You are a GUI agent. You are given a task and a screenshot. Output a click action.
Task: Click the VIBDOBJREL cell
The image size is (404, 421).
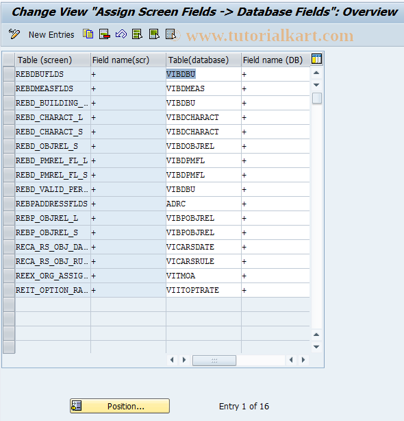tap(203, 146)
